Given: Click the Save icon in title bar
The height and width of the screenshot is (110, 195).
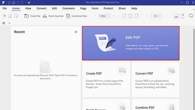Looking at the screenshot, I should coord(9,3).
